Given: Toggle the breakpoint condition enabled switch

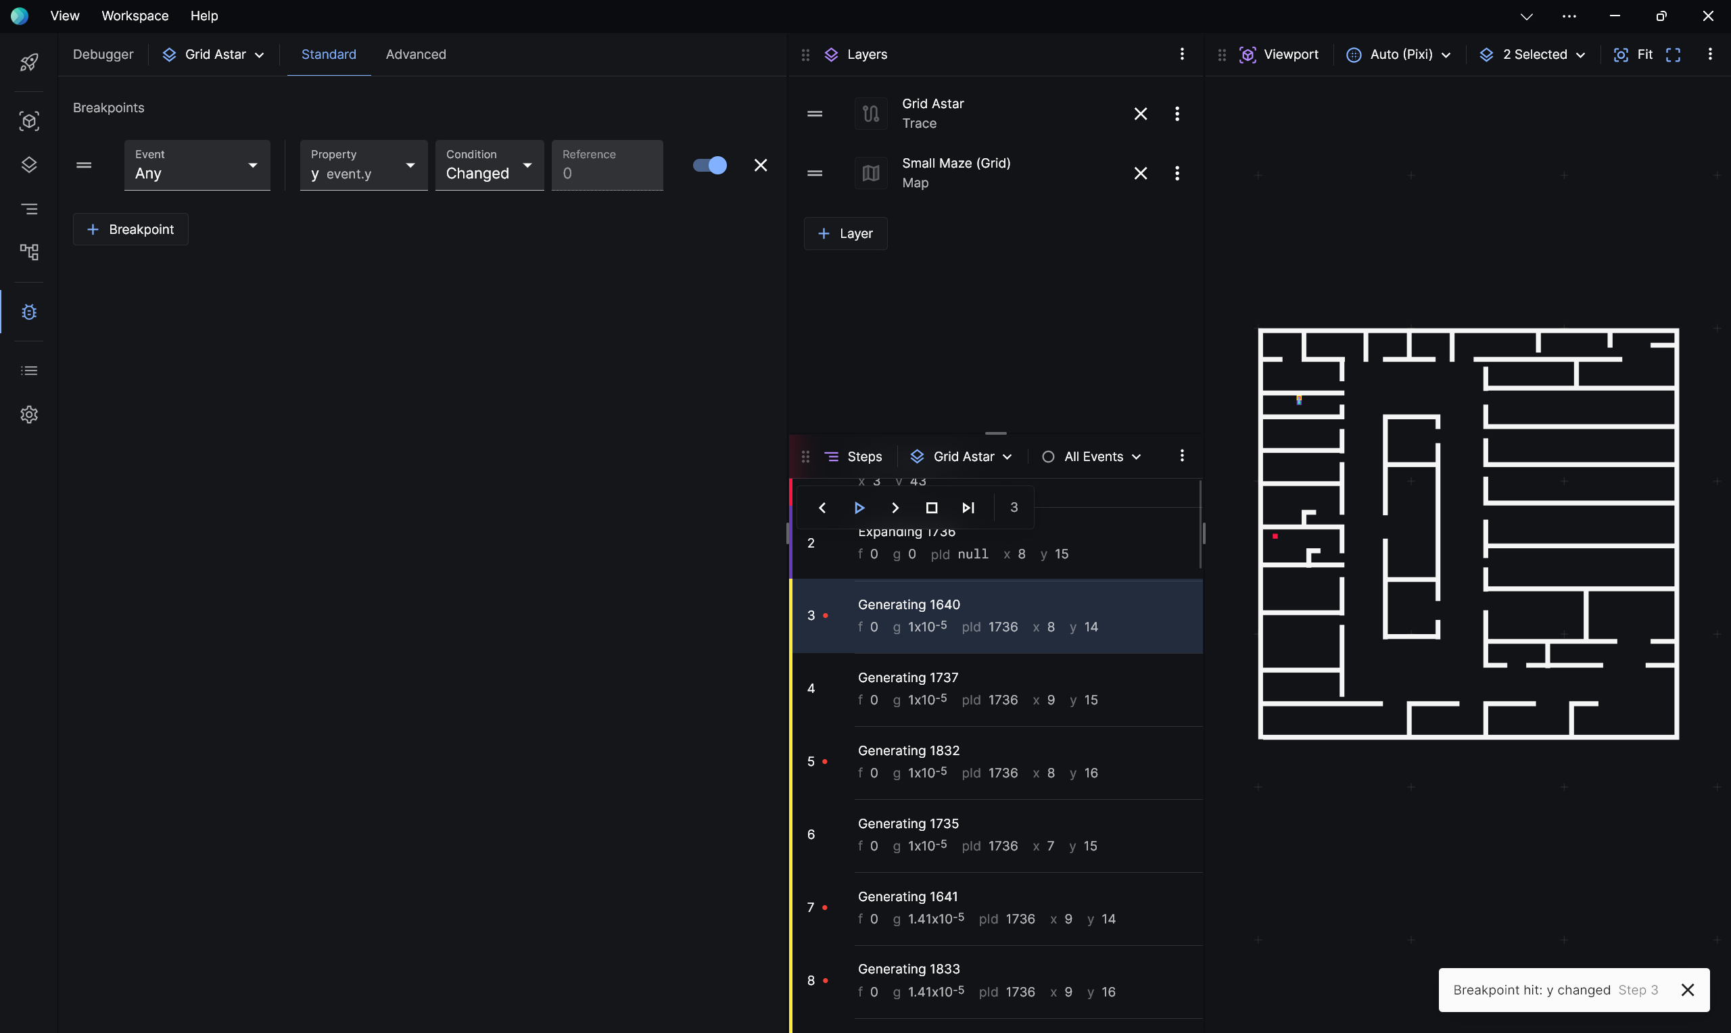Looking at the screenshot, I should point(711,164).
